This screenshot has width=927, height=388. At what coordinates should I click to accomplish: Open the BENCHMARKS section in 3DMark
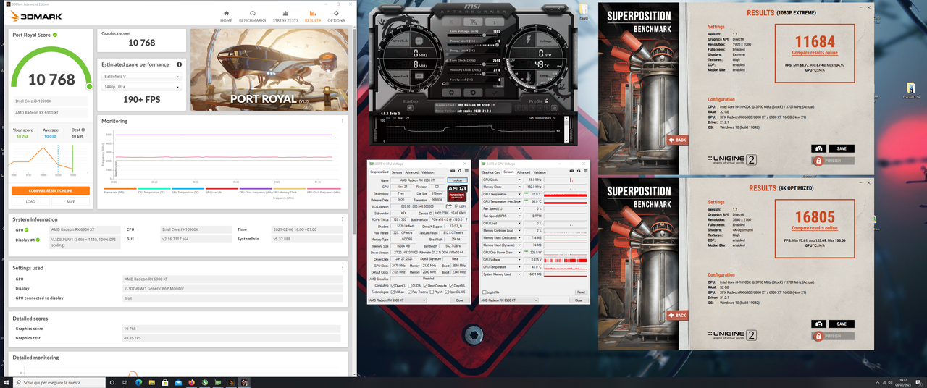[x=253, y=15]
